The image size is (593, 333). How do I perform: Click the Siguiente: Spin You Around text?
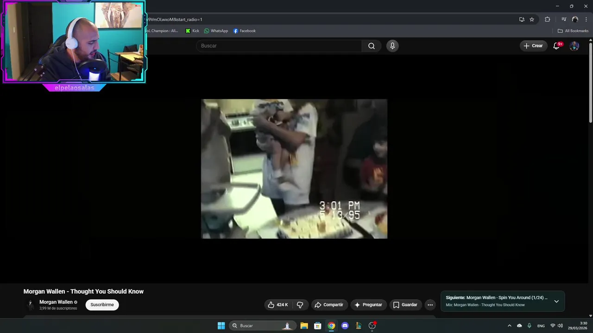tap(497, 298)
